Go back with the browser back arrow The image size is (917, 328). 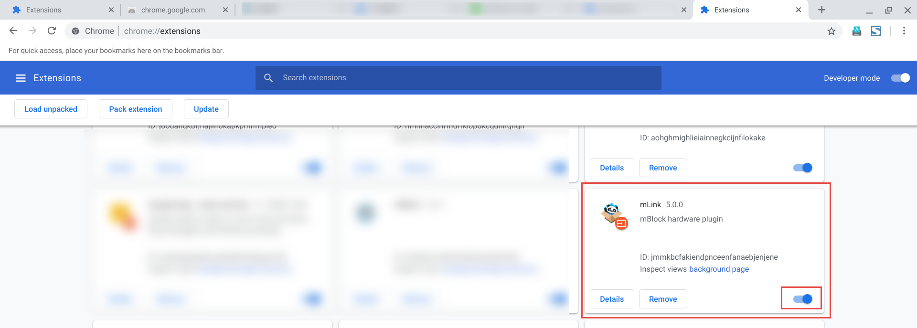coord(13,31)
